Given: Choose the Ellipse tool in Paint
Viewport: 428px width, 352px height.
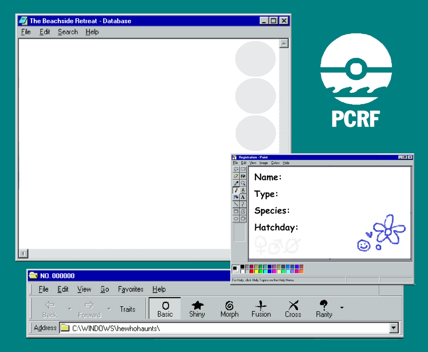Looking at the screenshot, I should [x=236, y=219].
